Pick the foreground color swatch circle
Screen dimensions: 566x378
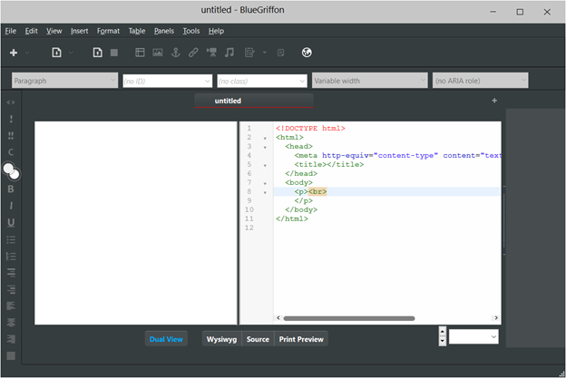[9, 169]
